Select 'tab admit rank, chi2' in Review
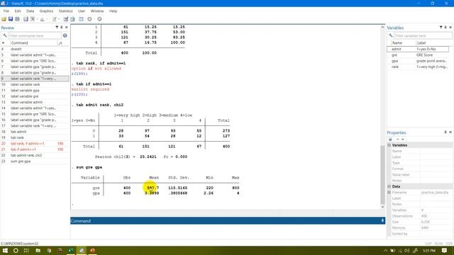Screen dimensions: 454x255 [x=35, y=155]
